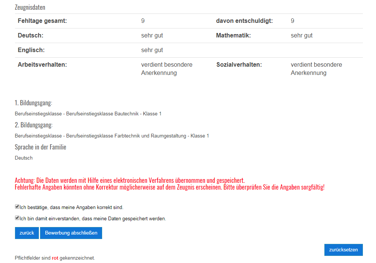Select the Bautechnik Klasse 1 entry
Image resolution: width=376 pixels, height=263 pixels.
88,114
